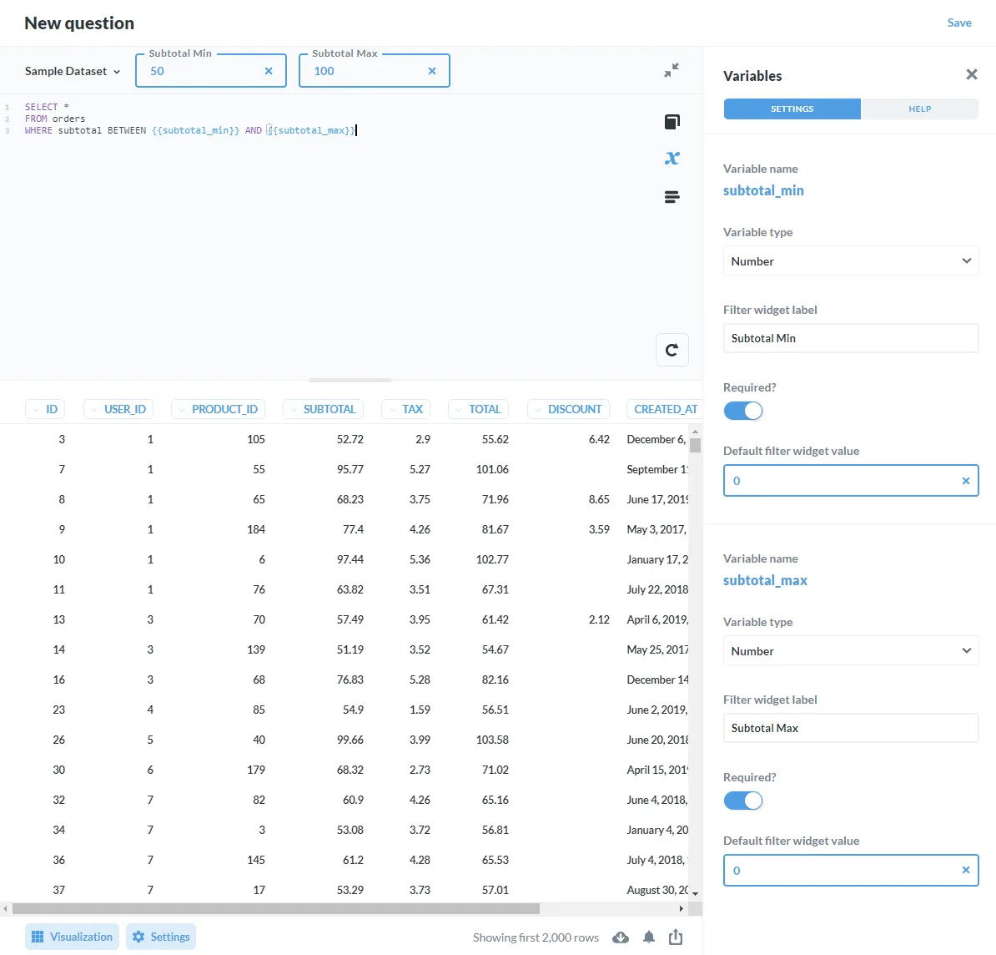Select the Settings tab in Variables
The height and width of the screenshot is (955, 996).
point(792,109)
